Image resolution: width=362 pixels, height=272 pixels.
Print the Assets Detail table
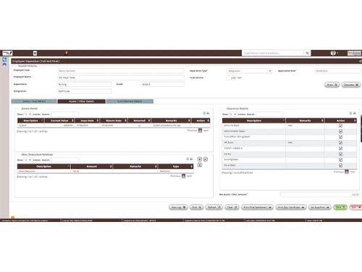(x=208, y=113)
